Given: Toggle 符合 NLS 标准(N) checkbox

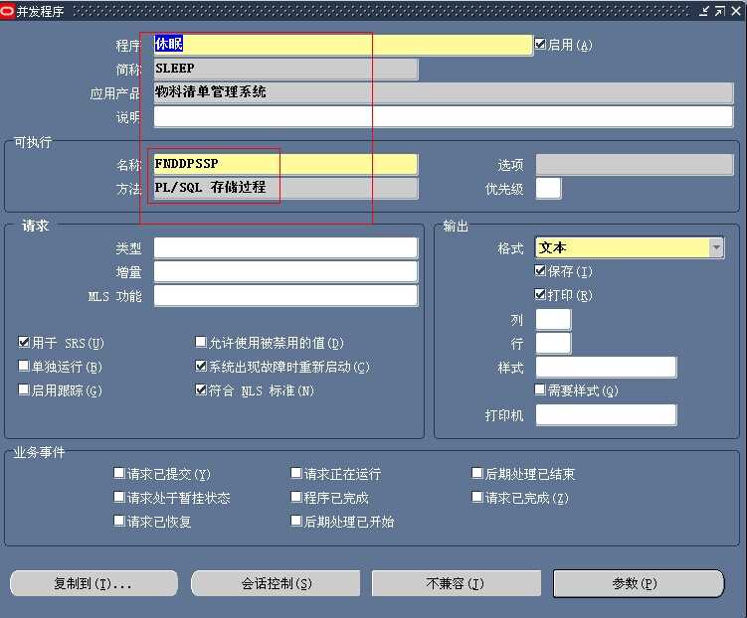Looking at the screenshot, I should pos(201,389).
